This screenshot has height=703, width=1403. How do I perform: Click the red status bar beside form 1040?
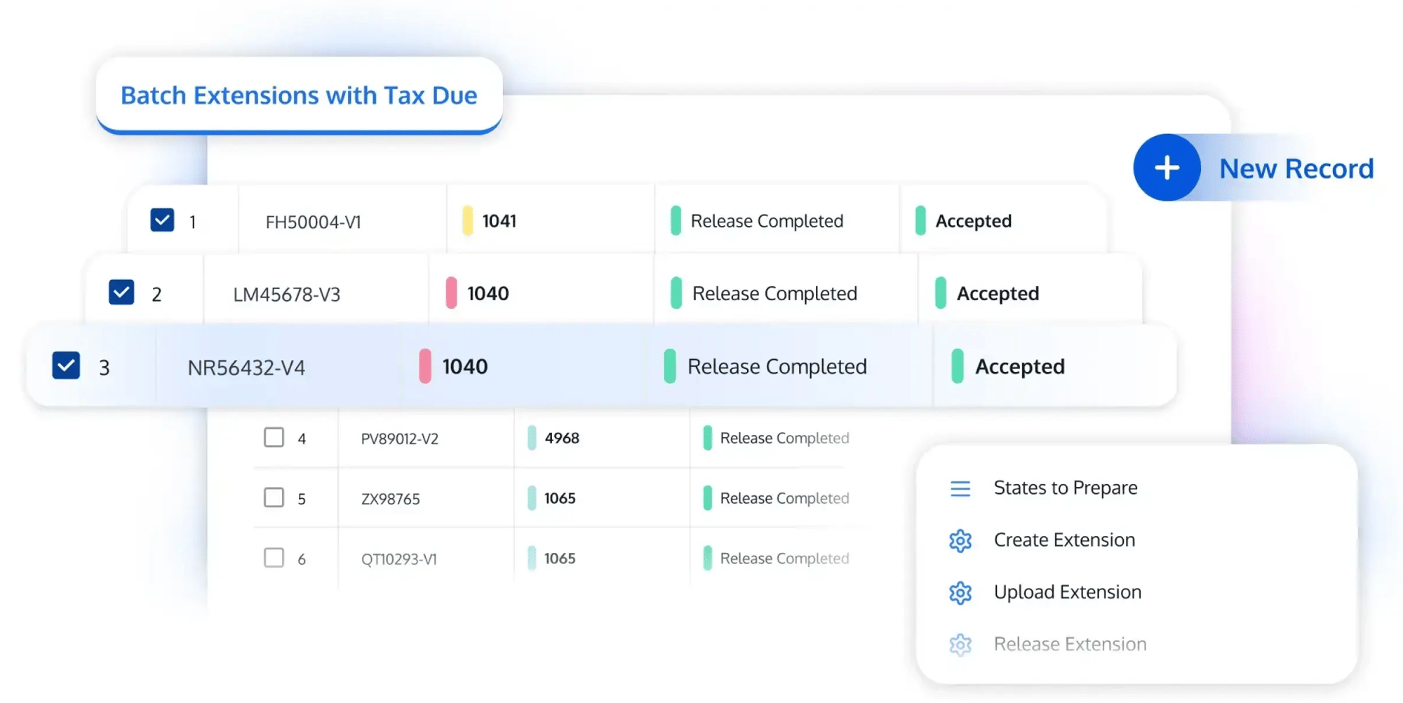pos(451,293)
